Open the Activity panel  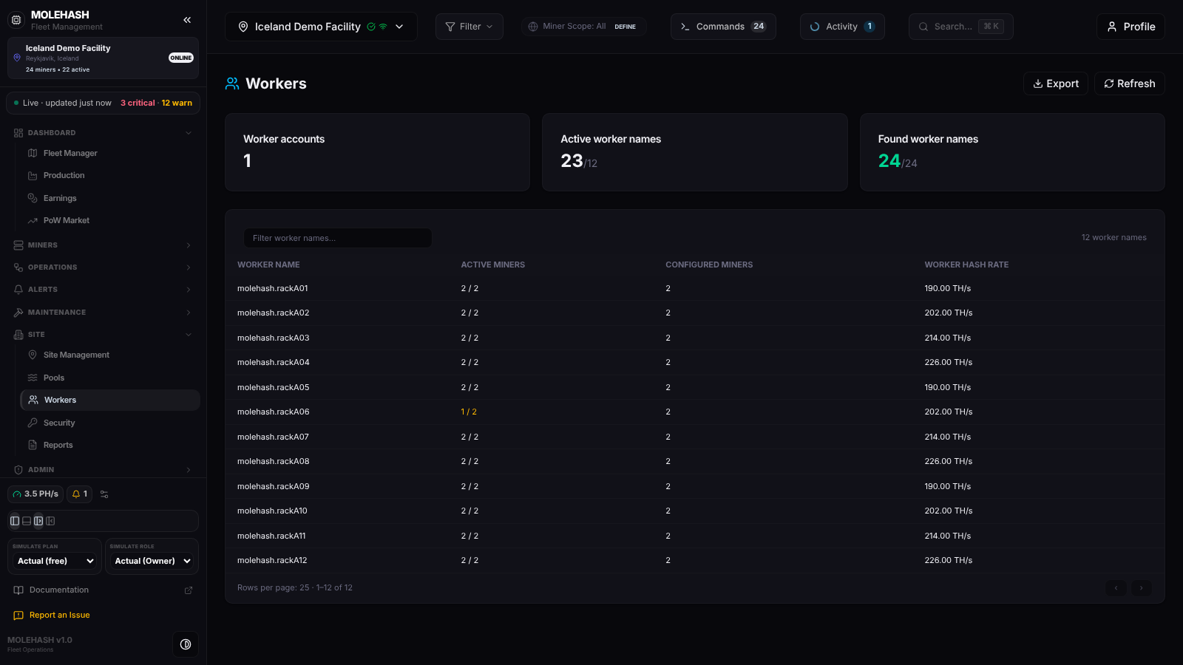(842, 27)
